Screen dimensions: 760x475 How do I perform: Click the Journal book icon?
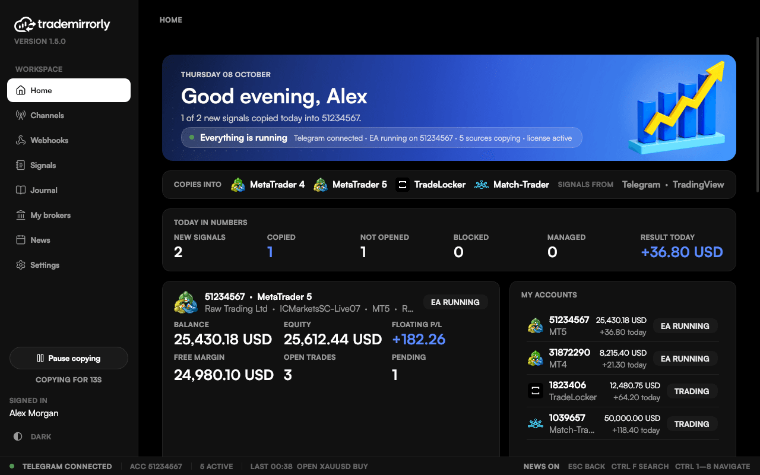point(21,190)
